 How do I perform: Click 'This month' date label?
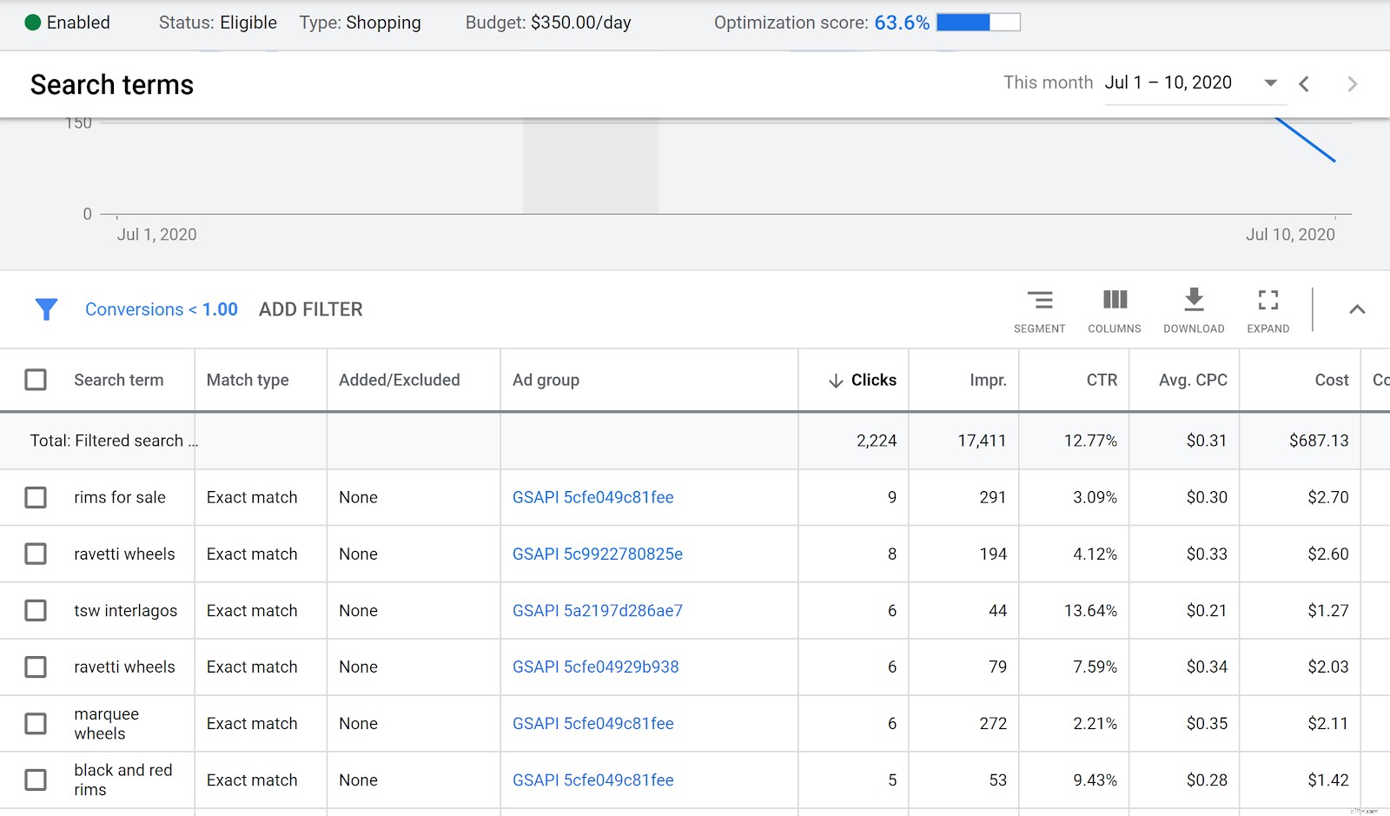1047,83
